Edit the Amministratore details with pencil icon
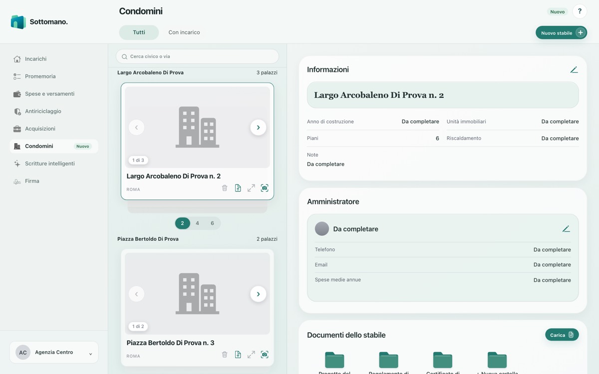599x374 pixels. click(x=566, y=229)
